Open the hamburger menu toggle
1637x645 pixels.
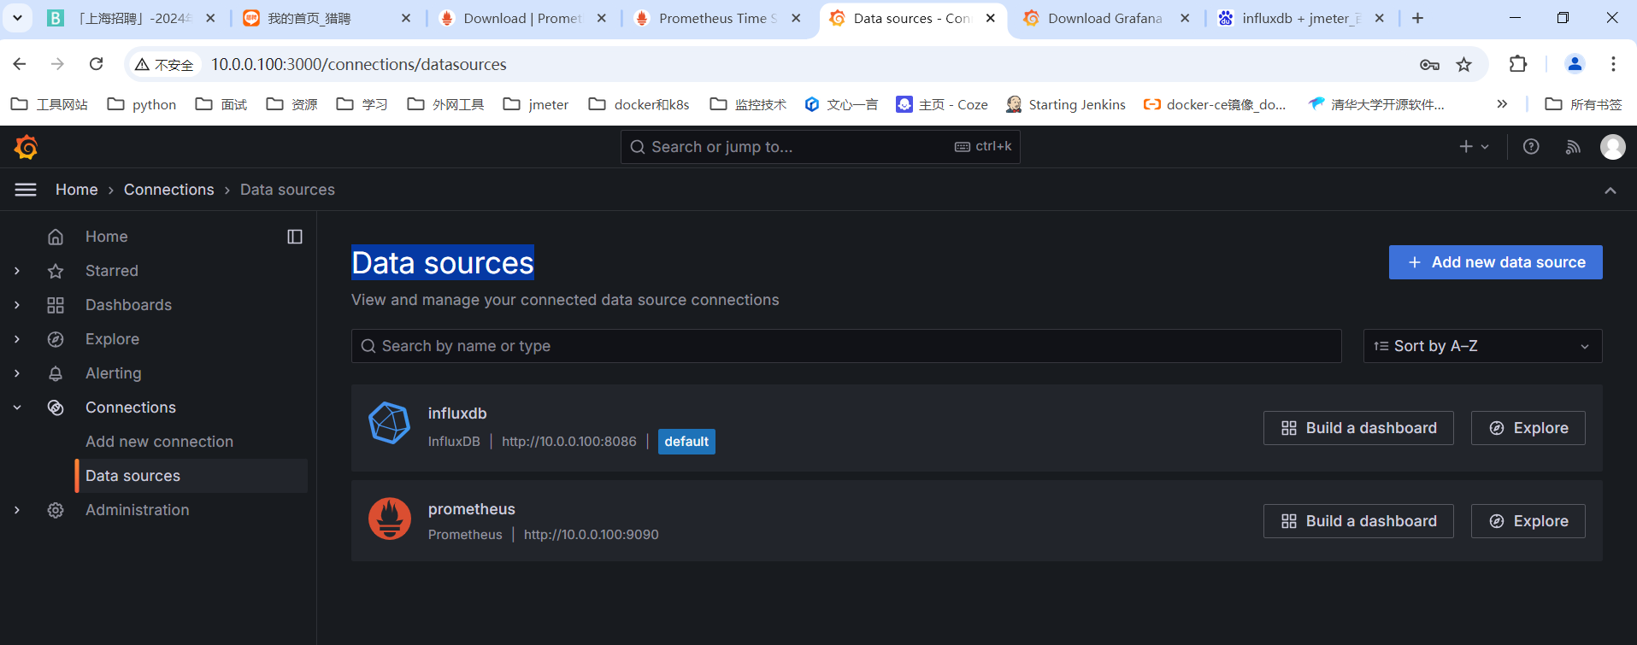(26, 190)
